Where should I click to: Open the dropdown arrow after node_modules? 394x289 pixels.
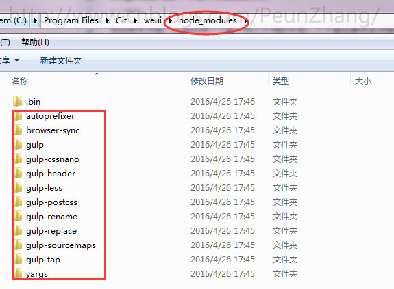tap(245, 20)
